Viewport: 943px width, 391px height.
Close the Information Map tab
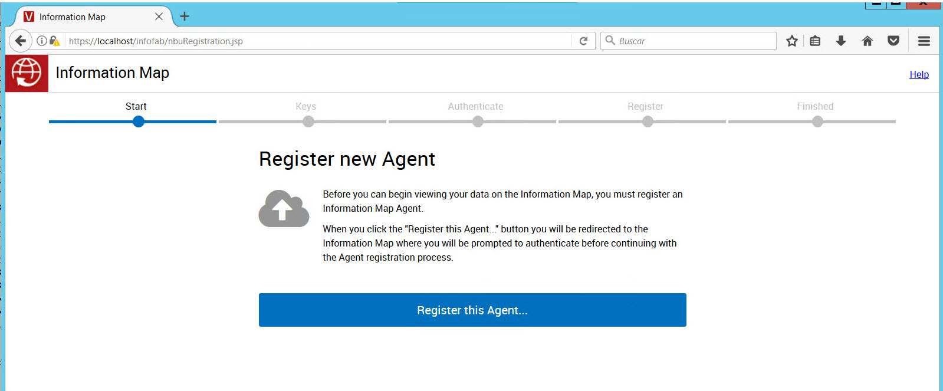point(159,17)
